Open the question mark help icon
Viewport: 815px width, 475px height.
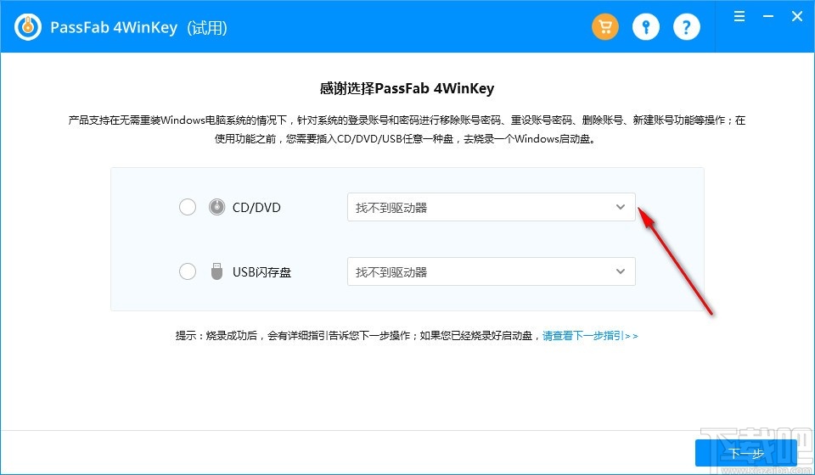point(686,27)
